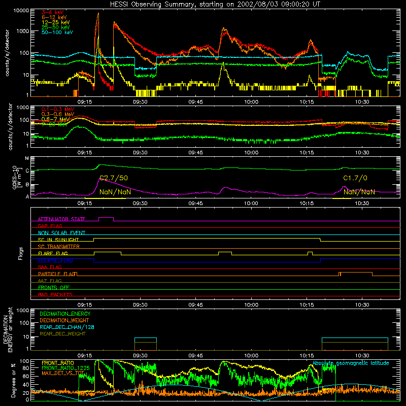
Task: Click the 0.8-7 MeV legend label
Action: (x=55, y=119)
